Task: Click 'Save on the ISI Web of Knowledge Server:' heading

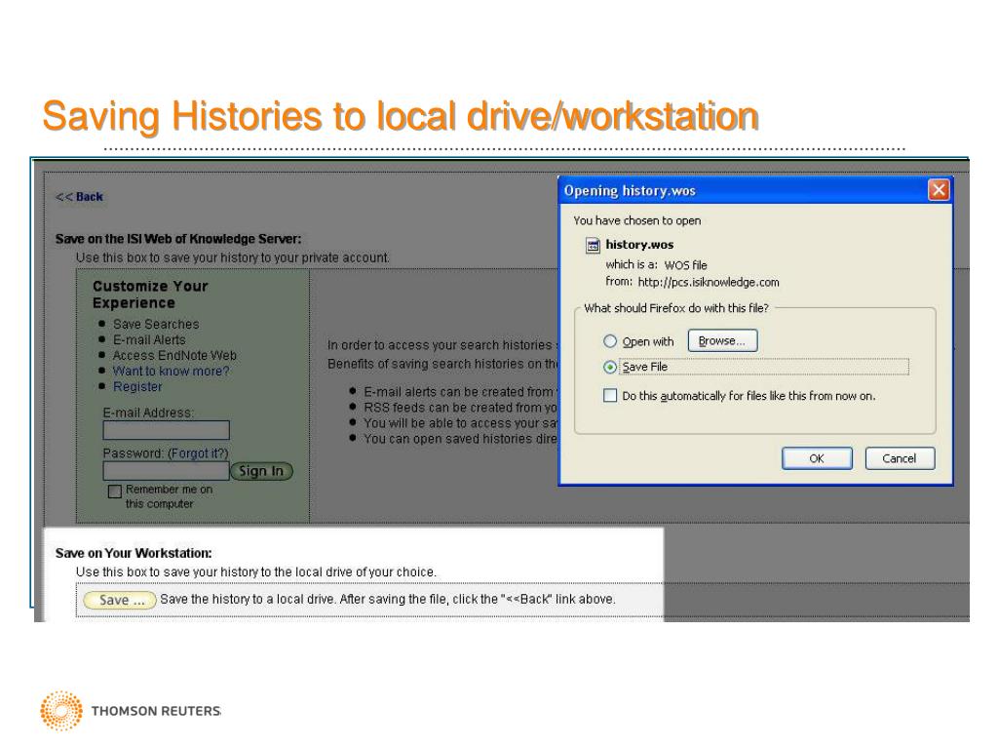Action: pyautogui.click(x=178, y=239)
